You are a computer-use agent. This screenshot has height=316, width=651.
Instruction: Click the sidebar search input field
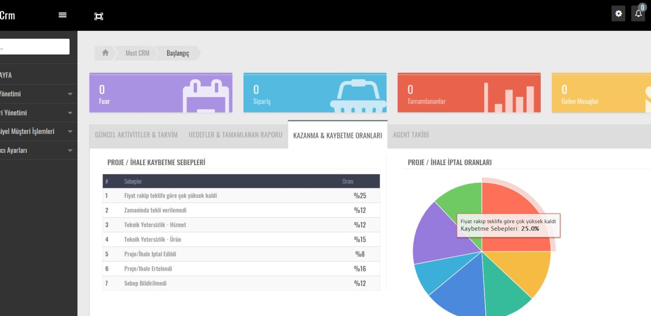point(35,47)
